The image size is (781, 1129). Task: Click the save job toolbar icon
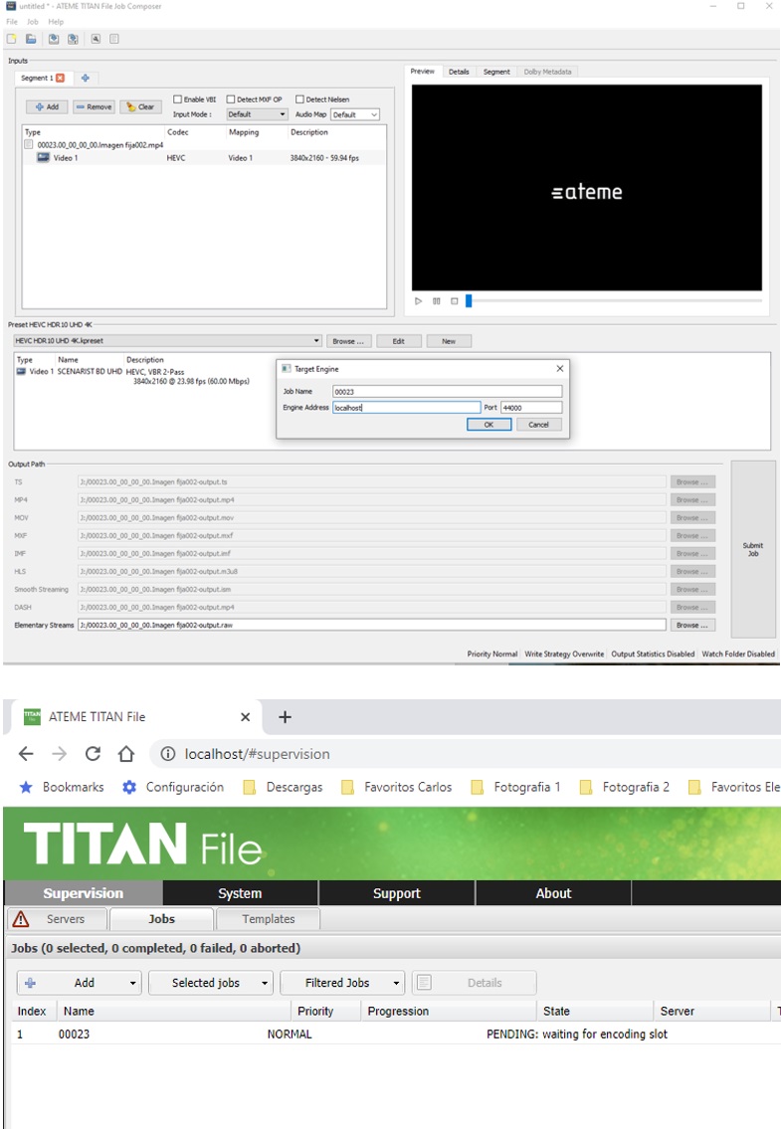click(x=54, y=39)
